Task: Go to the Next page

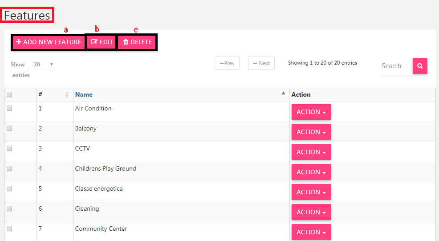Action: pos(261,63)
